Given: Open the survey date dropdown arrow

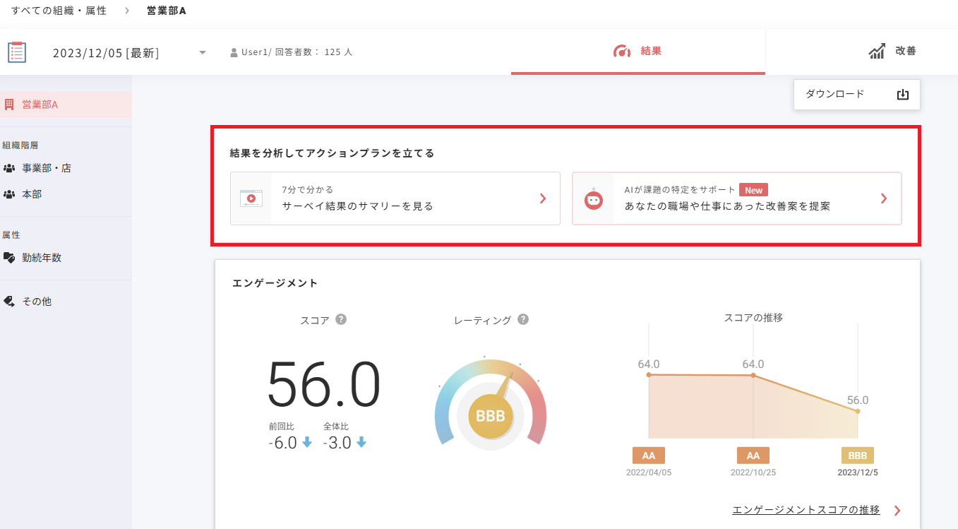Looking at the screenshot, I should 203,53.
